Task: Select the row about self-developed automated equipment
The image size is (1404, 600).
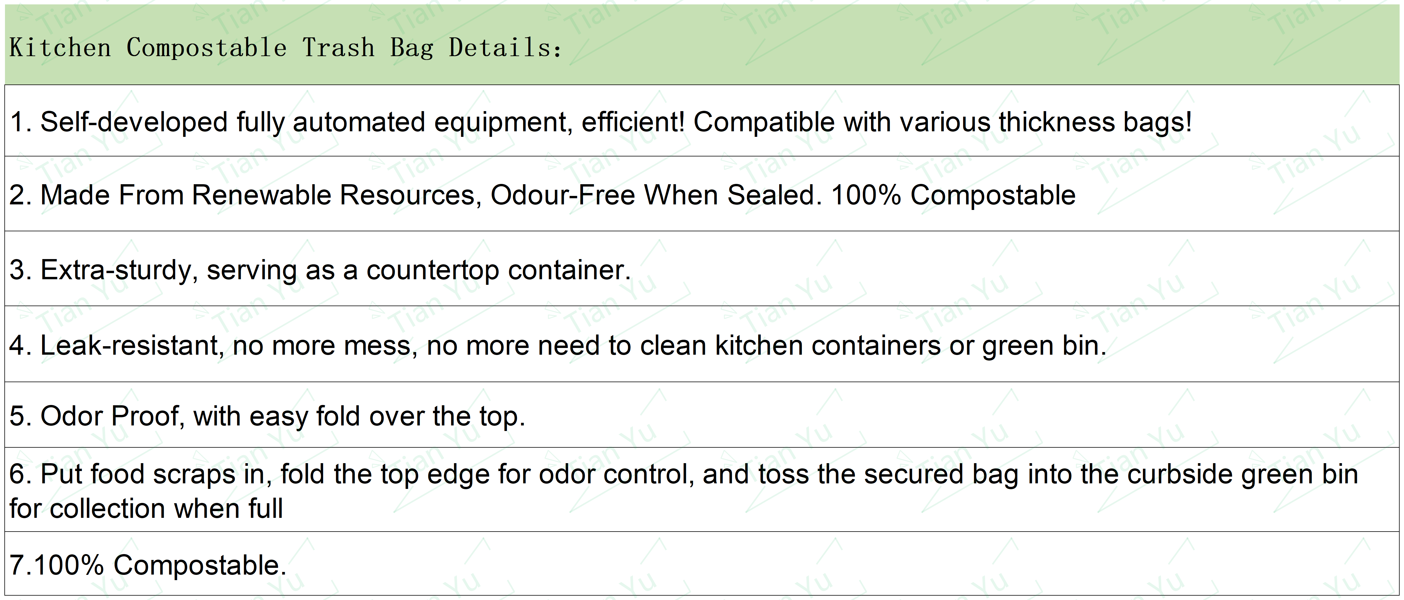Action: [x=702, y=120]
